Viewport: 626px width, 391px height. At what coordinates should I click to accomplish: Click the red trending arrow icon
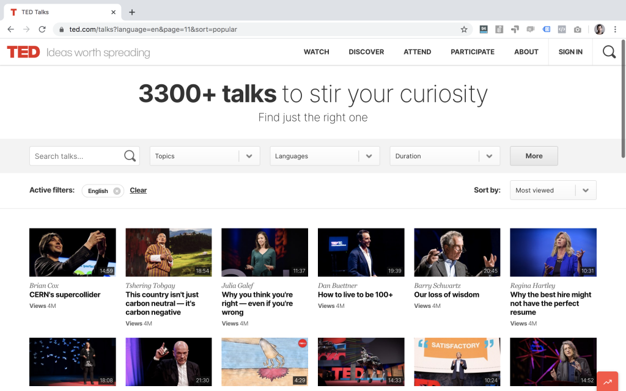coord(608,382)
